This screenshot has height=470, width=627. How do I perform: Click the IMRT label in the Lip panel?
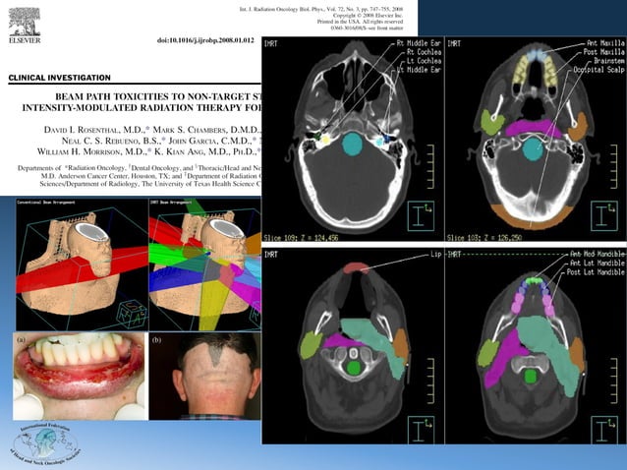270,254
